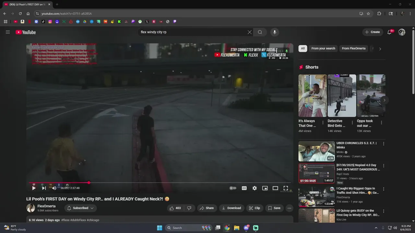The height and width of the screenshot is (233, 415).
Task: Reload the page
Action: (x=20, y=14)
